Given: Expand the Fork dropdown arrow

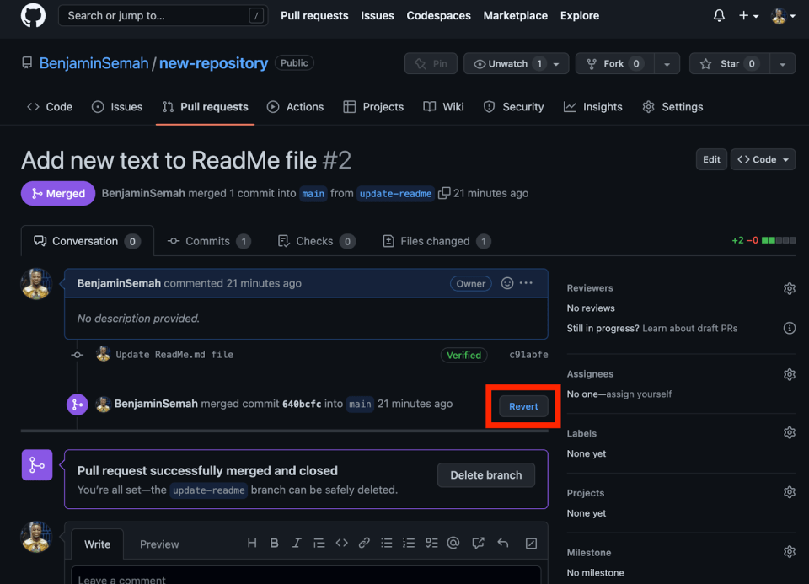Looking at the screenshot, I should 667,64.
